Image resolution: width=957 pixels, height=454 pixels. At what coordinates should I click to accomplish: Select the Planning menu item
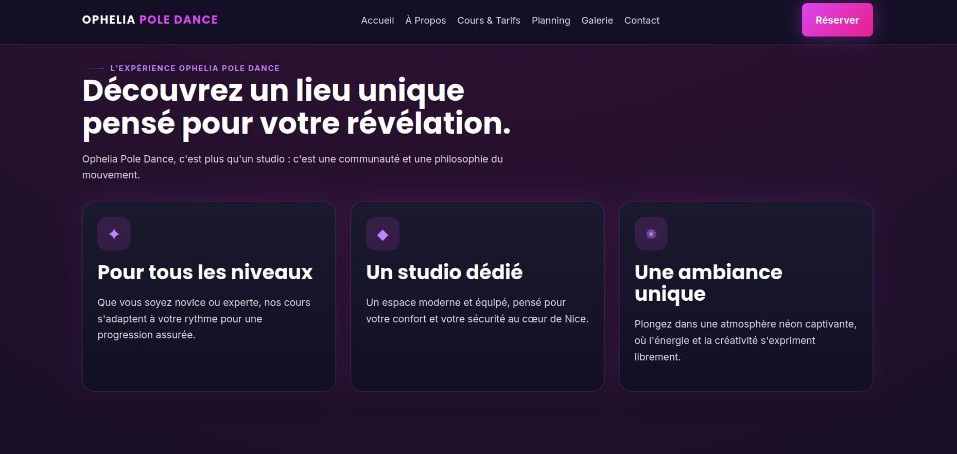551,20
